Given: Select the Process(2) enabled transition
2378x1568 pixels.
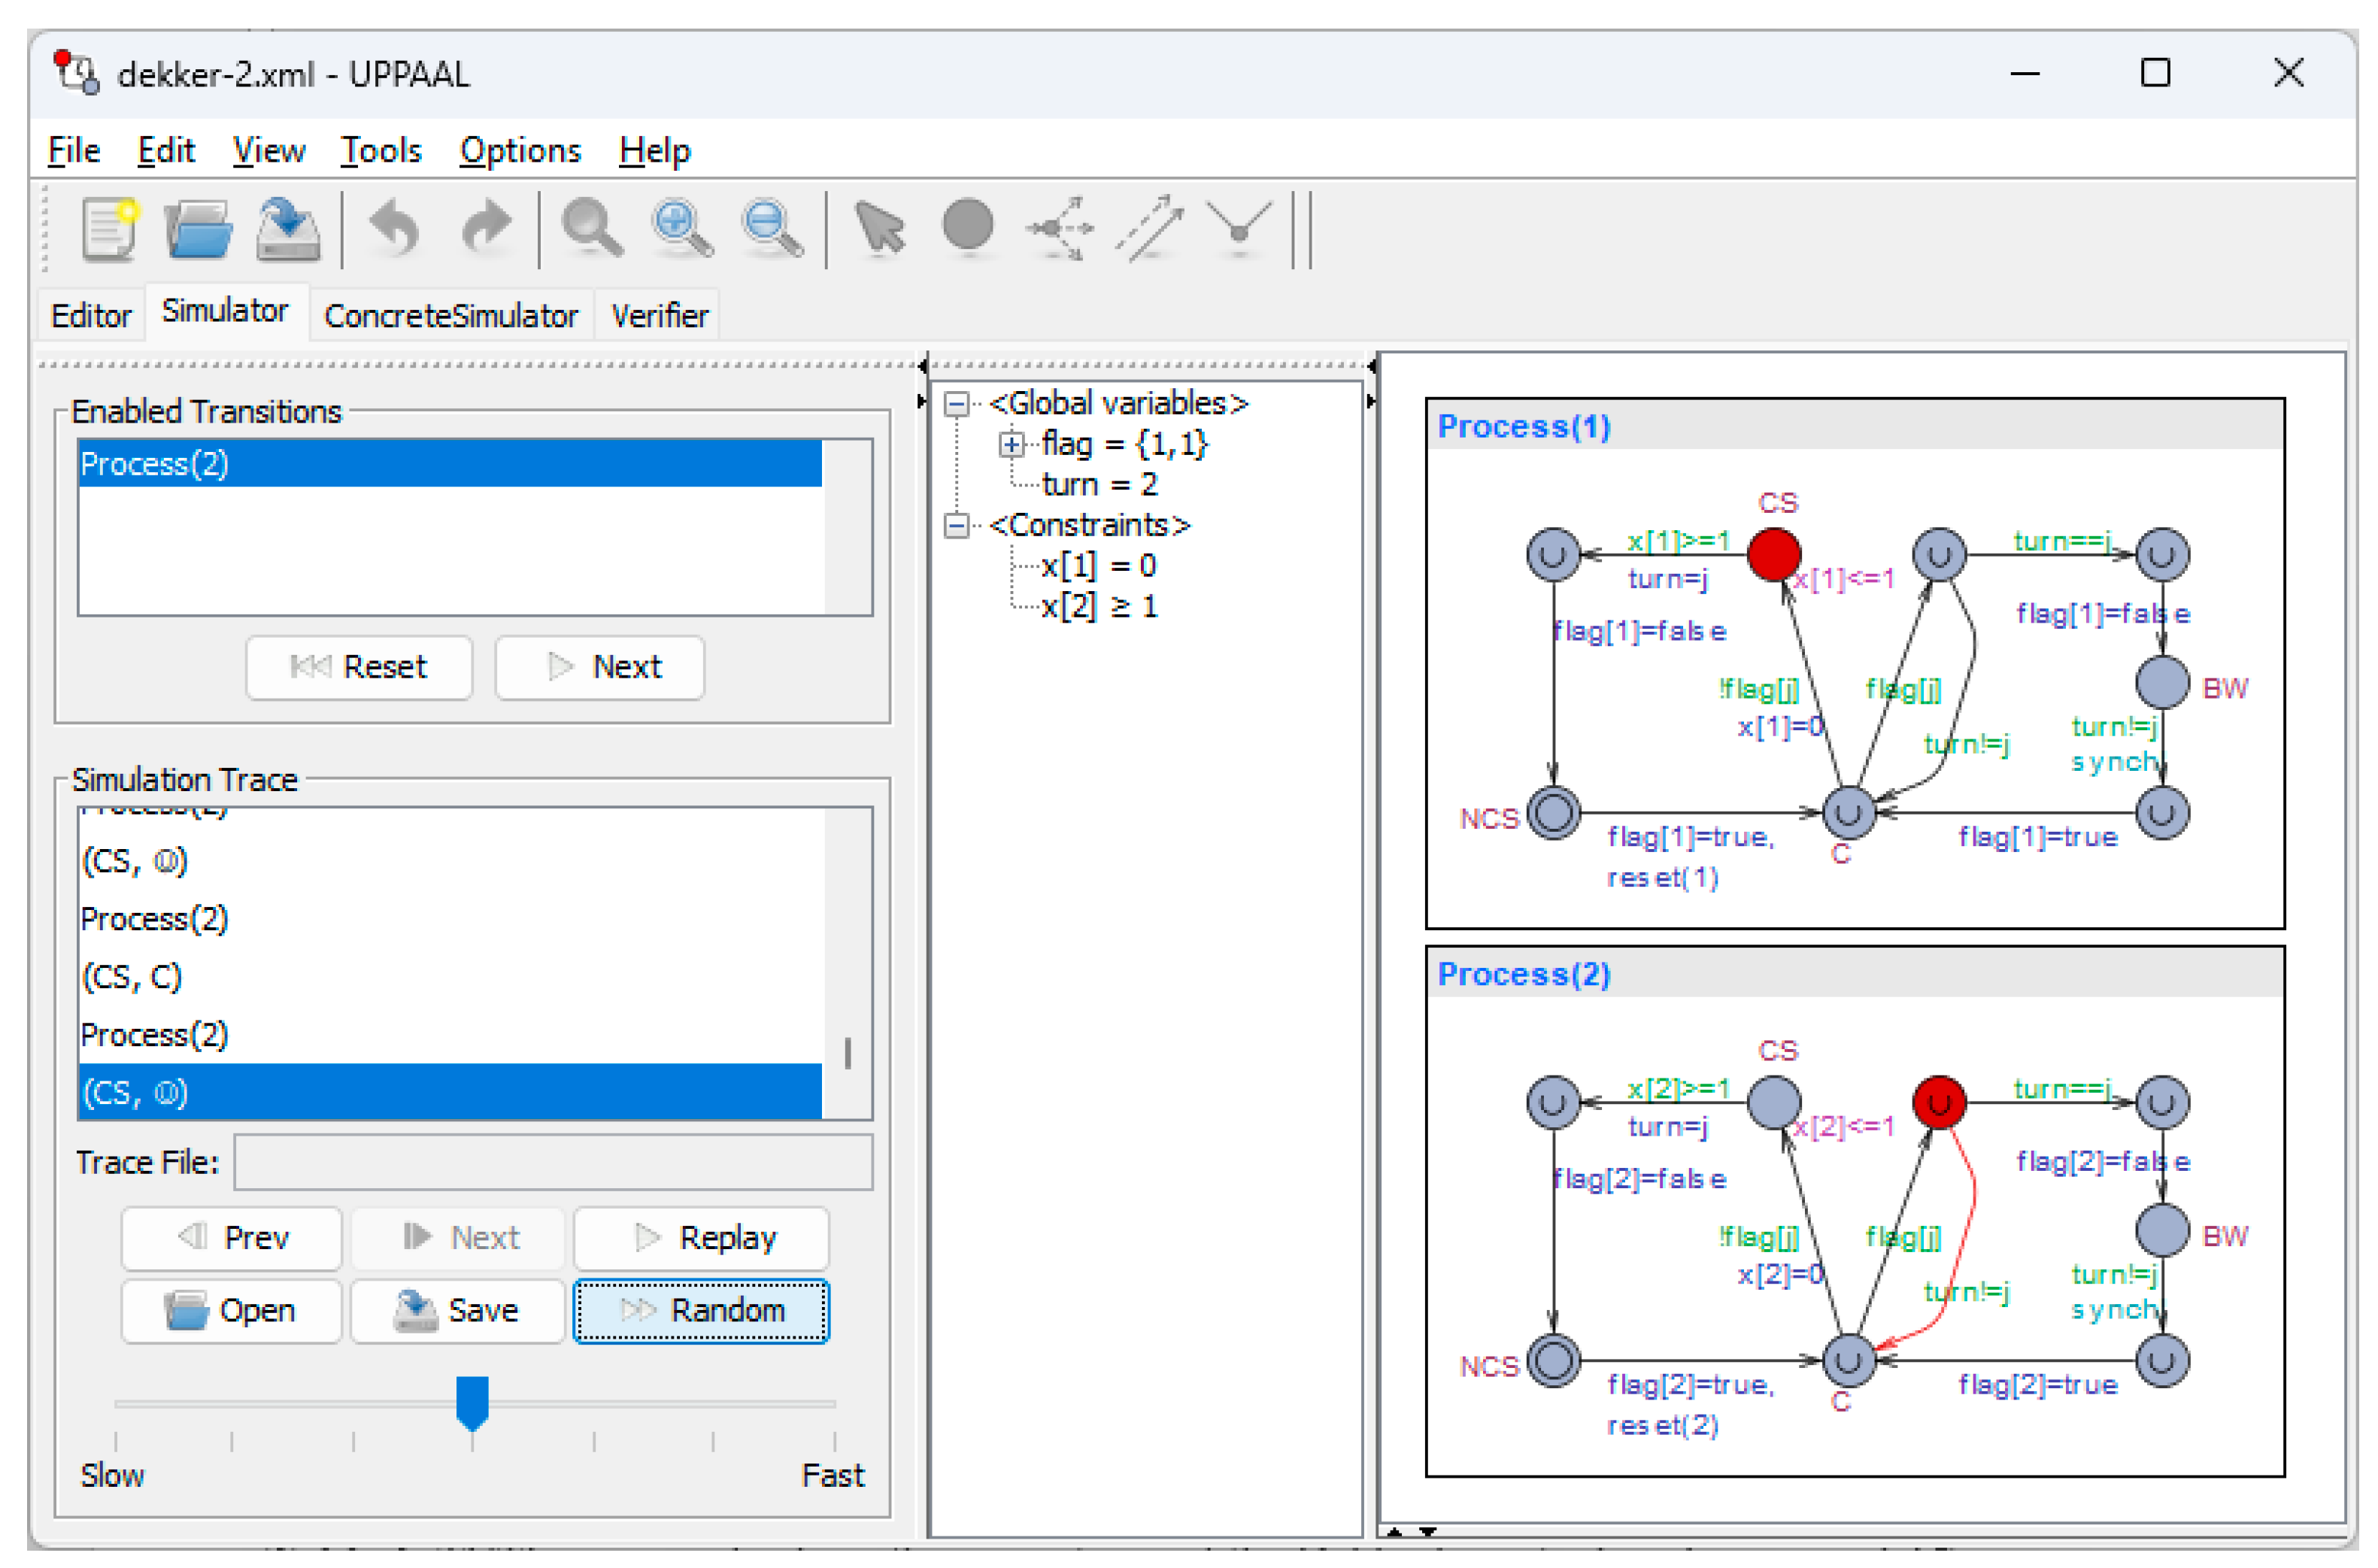Looking at the screenshot, I should tap(448, 464).
